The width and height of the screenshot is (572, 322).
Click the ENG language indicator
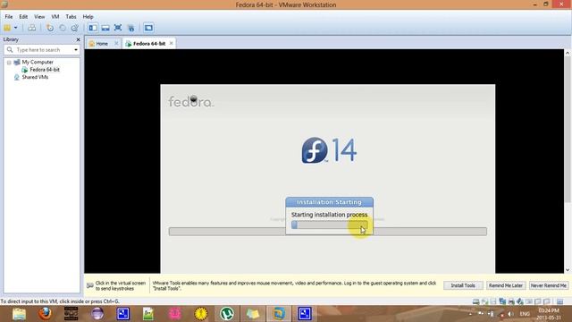(525, 314)
